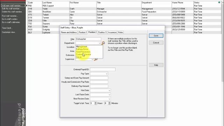
Task: Select the Lightyear last name cell
Action: pyautogui.click(x=51, y=33)
